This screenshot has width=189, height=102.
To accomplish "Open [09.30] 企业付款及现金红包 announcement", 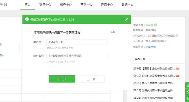I will click(x=154, y=76).
